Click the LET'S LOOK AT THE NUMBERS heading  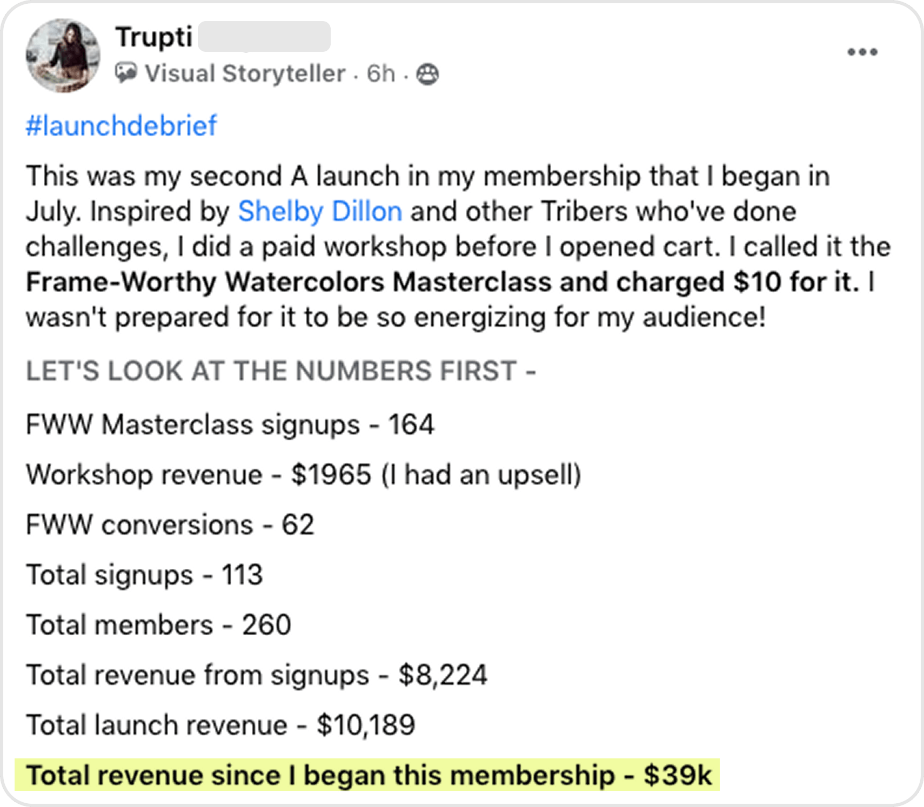[281, 371]
